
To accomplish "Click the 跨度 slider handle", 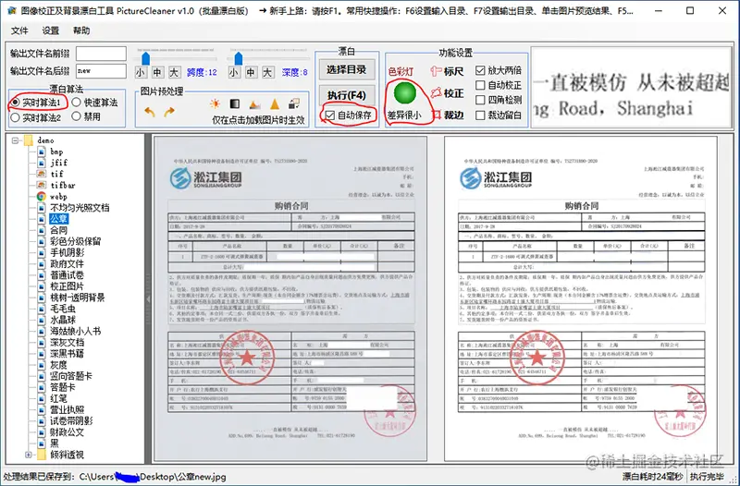I will pos(146,58).
